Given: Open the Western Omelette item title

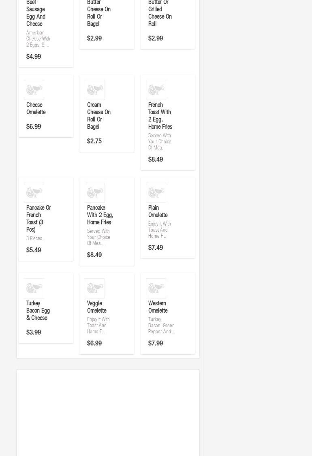Looking at the screenshot, I should pyautogui.click(x=158, y=307).
